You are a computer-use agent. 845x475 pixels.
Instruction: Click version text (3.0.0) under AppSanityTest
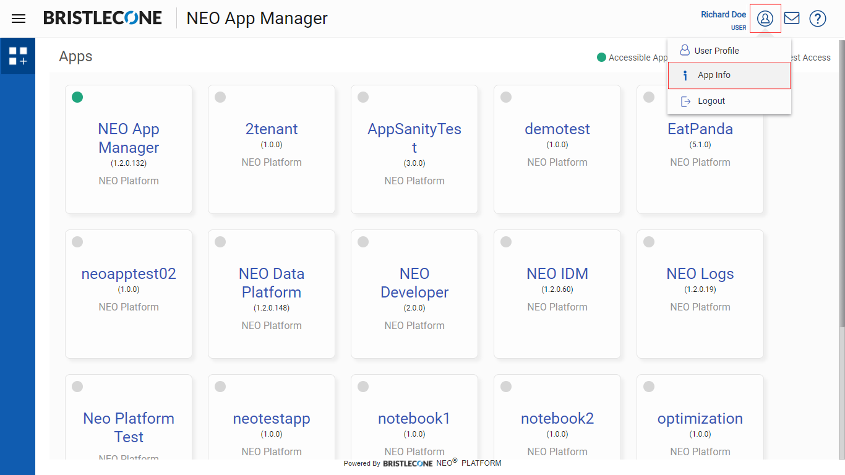click(414, 163)
